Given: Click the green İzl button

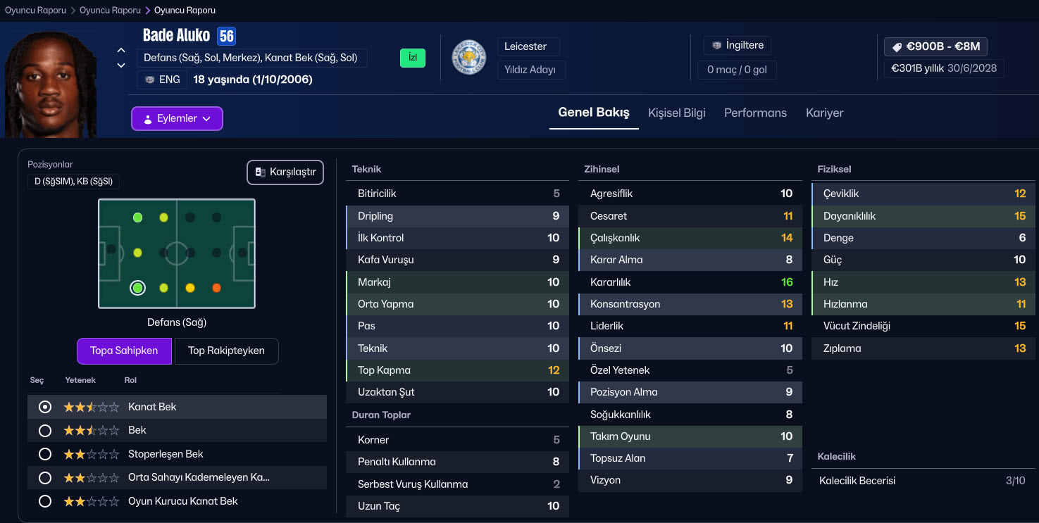Looking at the screenshot, I should pos(412,58).
